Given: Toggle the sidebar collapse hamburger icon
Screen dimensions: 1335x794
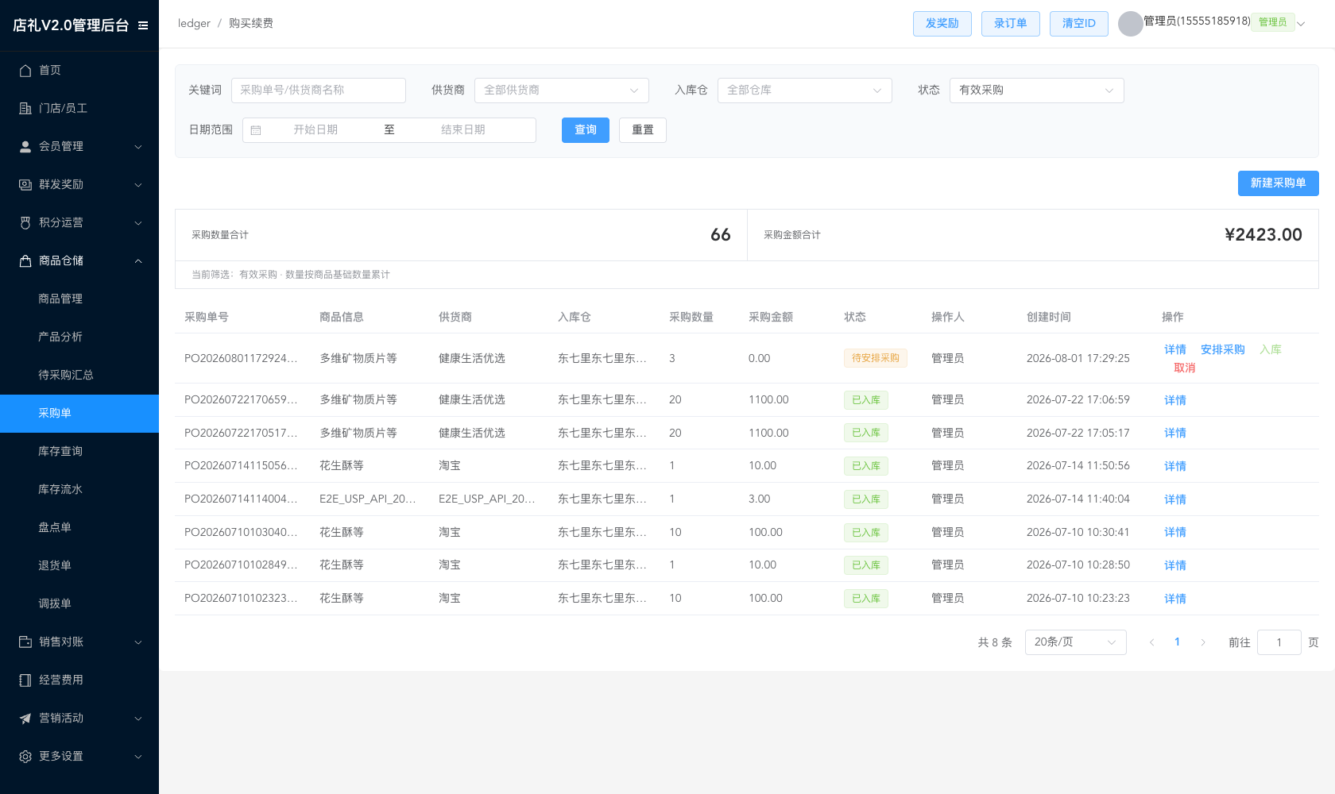Looking at the screenshot, I should [143, 25].
